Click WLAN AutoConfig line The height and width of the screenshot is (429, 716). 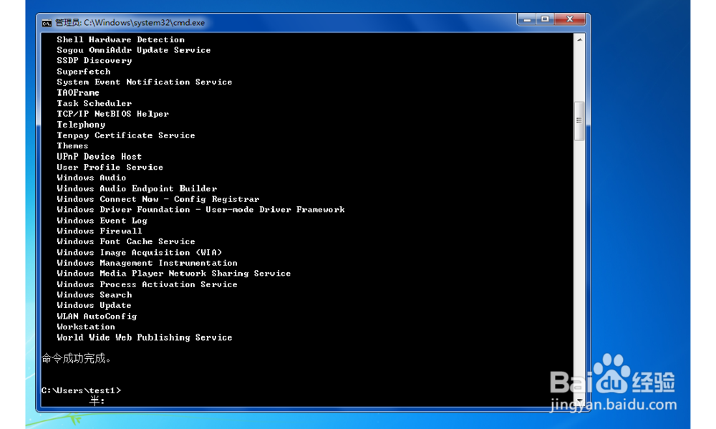tap(97, 317)
